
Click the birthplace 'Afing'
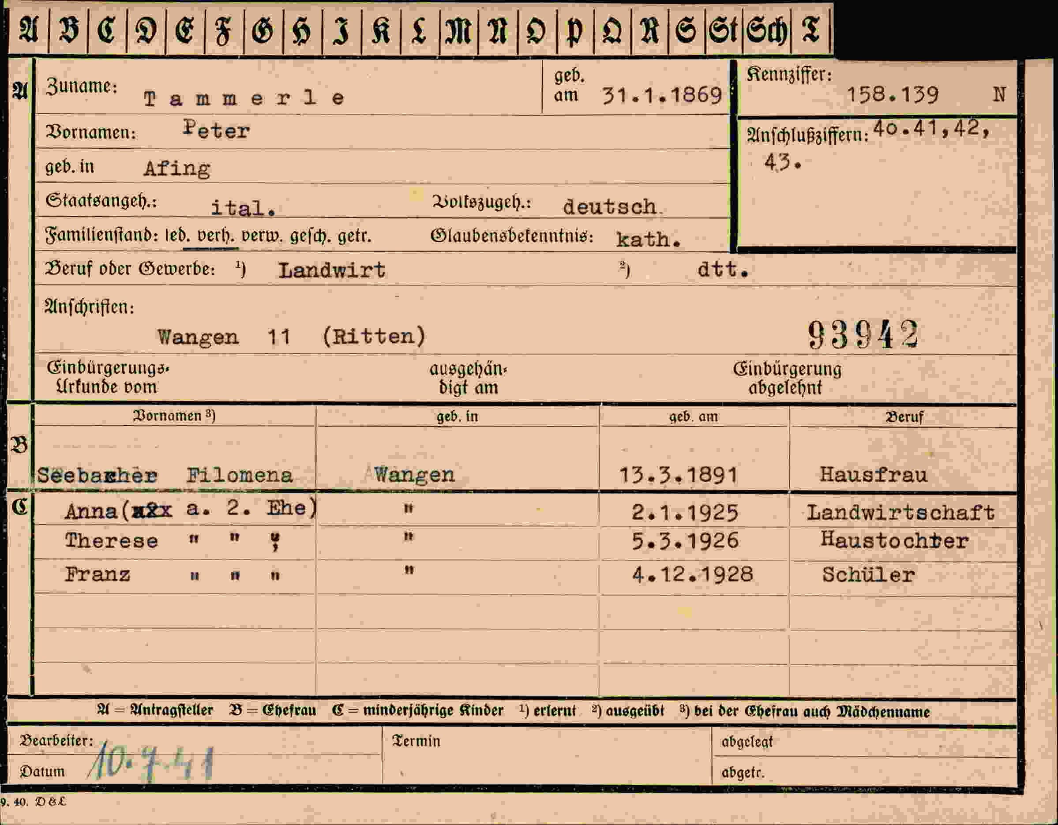pyautogui.click(x=177, y=169)
